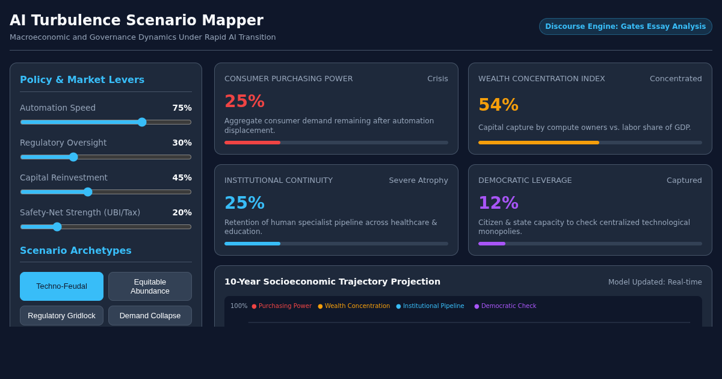Click the Model Updated: Real-time text
The height and width of the screenshot is (379, 722).
click(655, 282)
